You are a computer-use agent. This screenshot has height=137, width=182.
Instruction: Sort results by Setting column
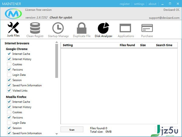click(68, 45)
